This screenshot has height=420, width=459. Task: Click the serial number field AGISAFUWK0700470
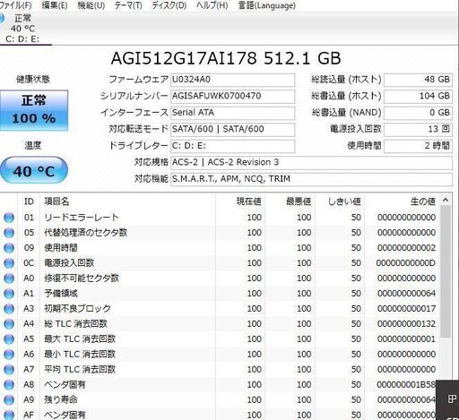(232, 96)
